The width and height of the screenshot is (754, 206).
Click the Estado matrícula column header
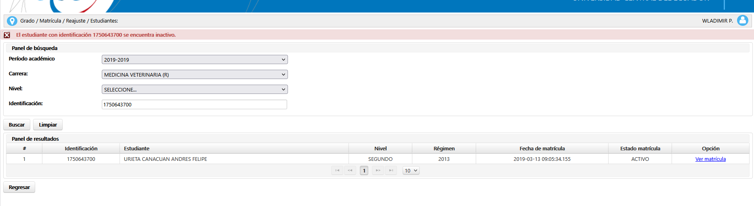click(x=640, y=148)
